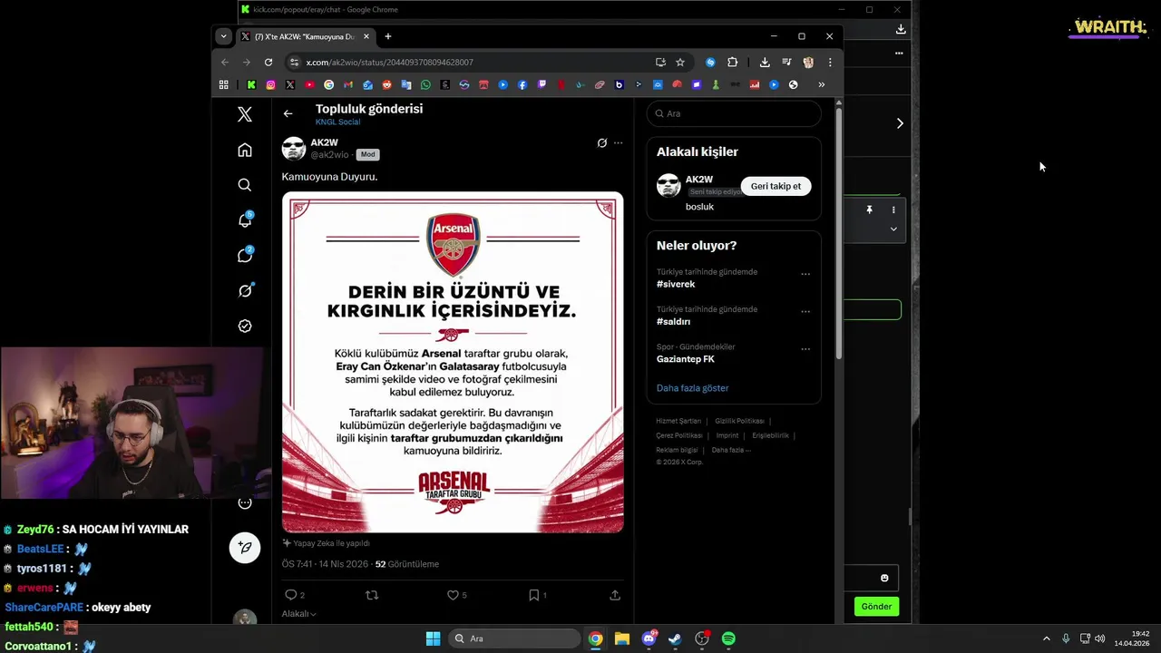This screenshot has height=653, width=1161.
Task: Open more options circle in X sidebar
Action: coord(245,503)
